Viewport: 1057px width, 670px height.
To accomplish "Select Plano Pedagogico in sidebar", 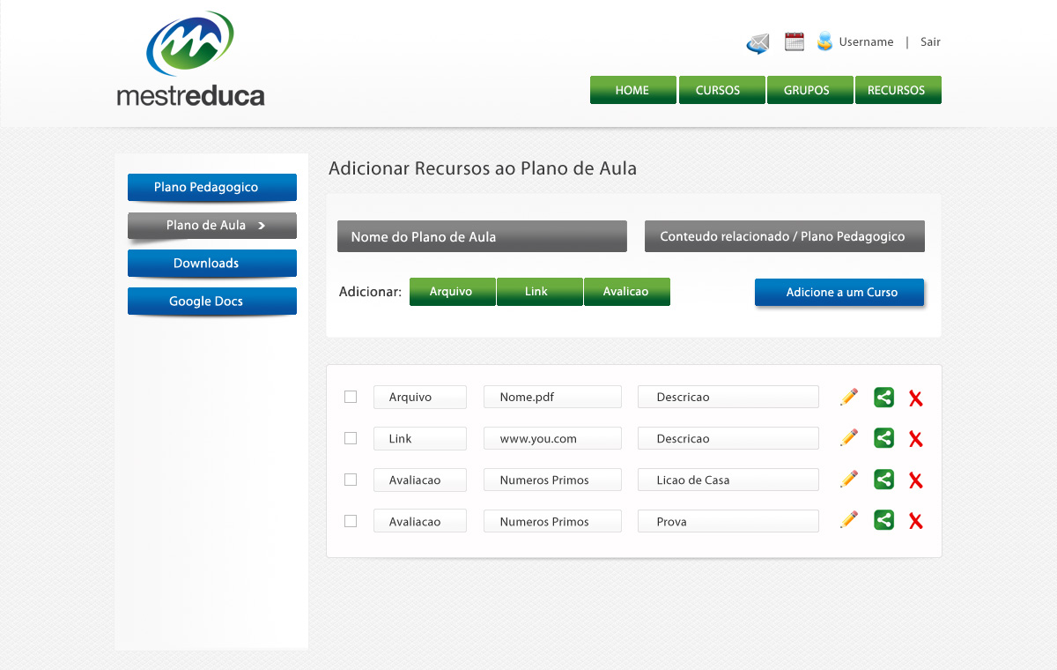I will point(212,187).
